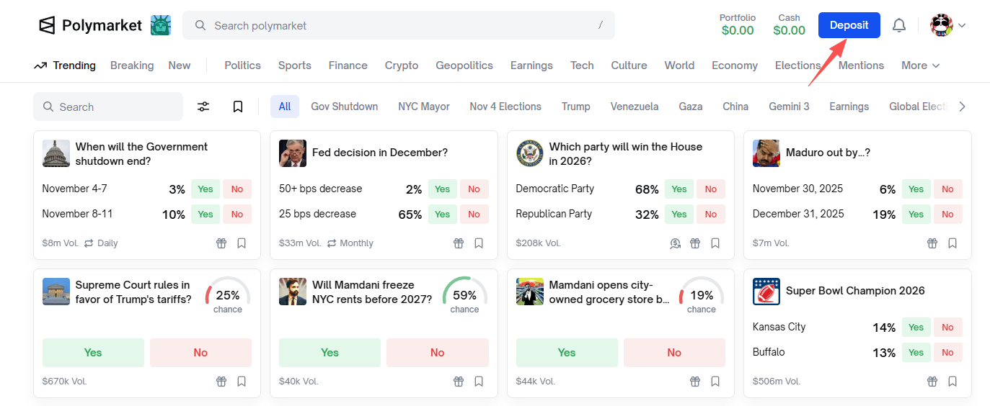990x406 pixels.
Task: Open the filter settings sliders icon
Action: click(x=203, y=107)
